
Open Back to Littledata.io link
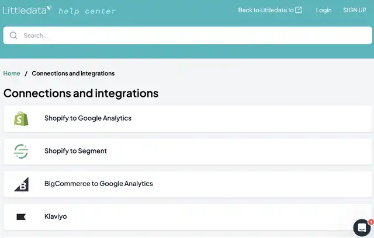270,10
